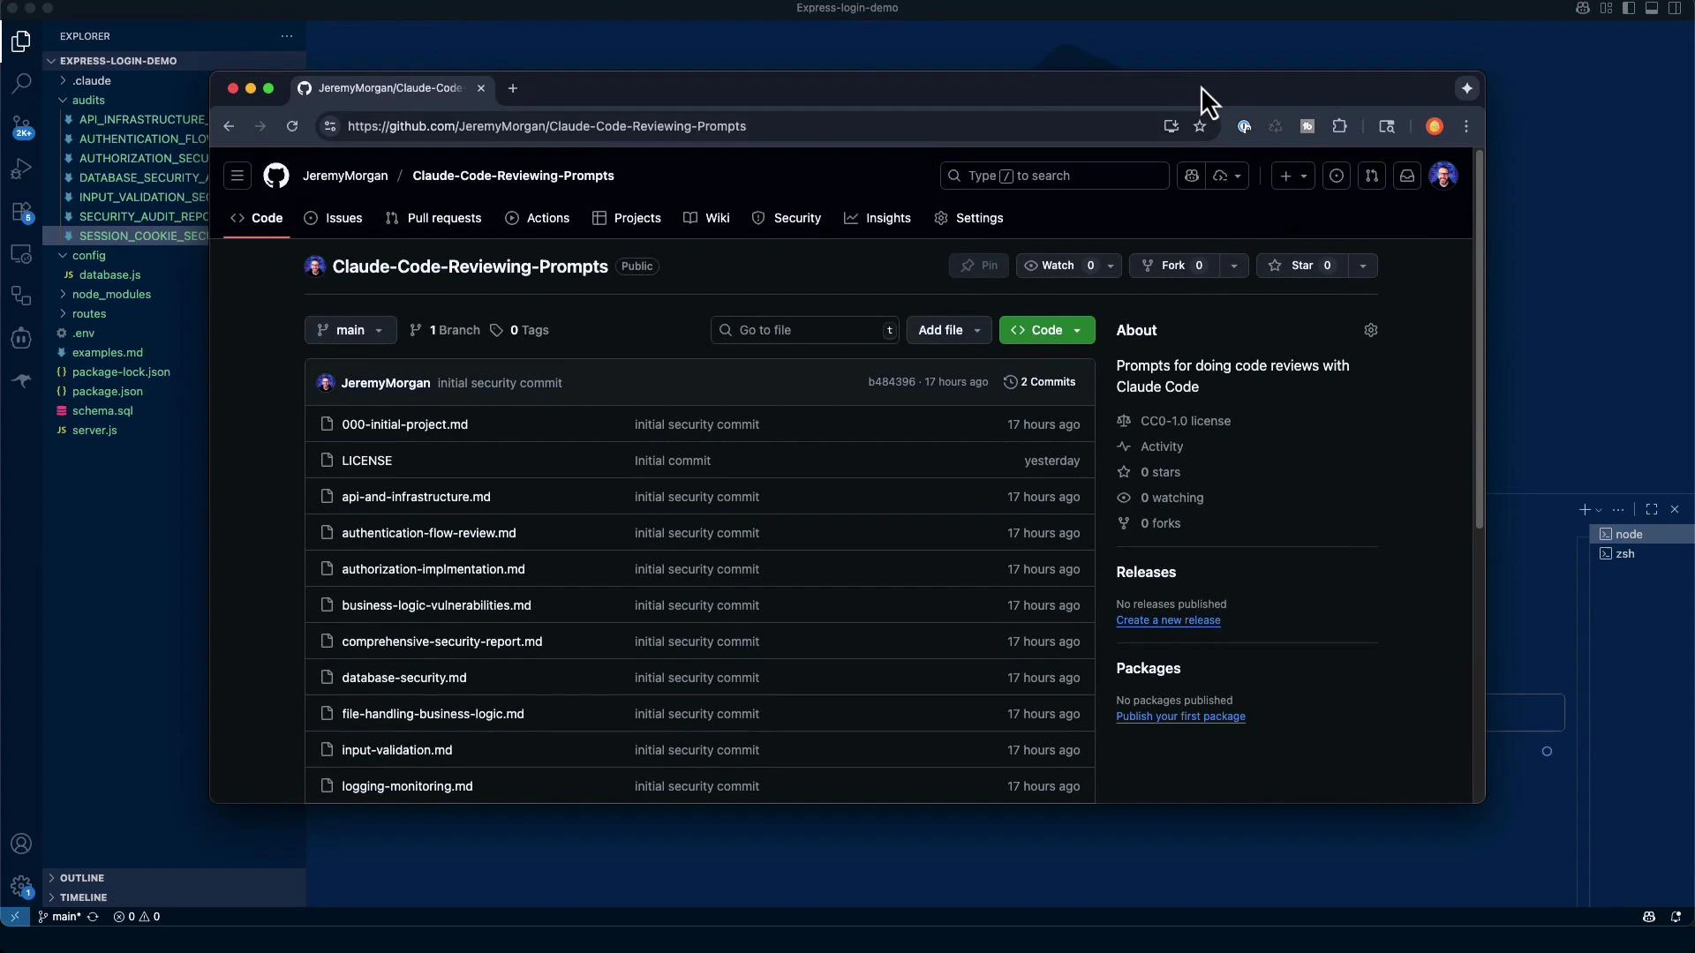Open VS Code Manage settings gear
1695x953 pixels.
click(21, 887)
